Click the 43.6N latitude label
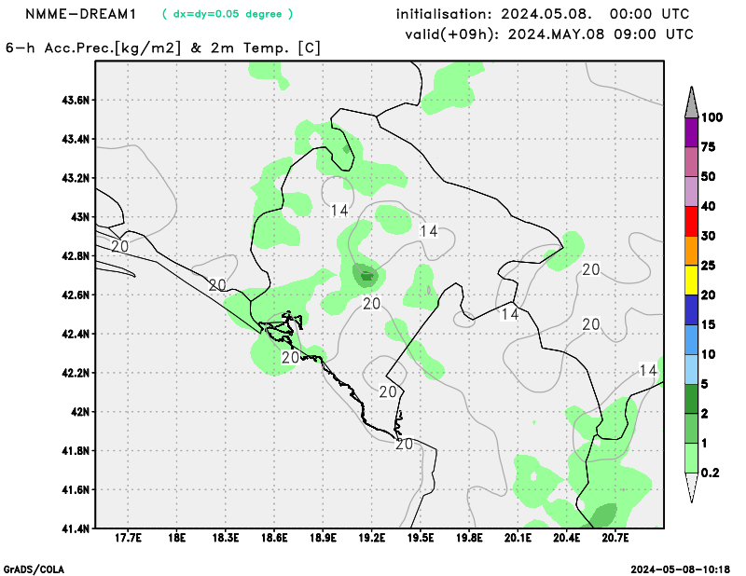746x576 pixels. click(76, 100)
